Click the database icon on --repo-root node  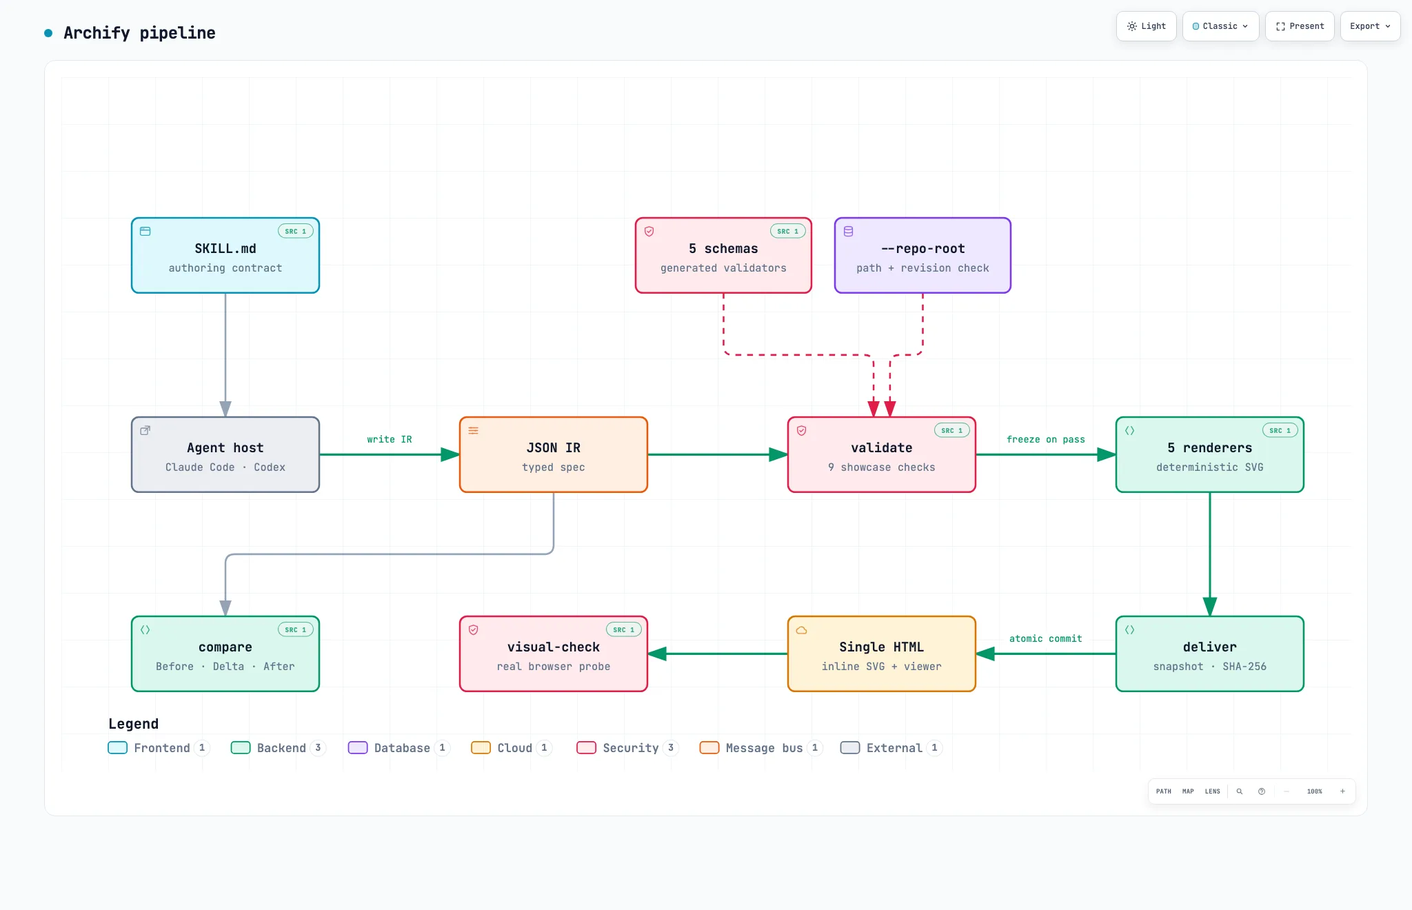[x=849, y=232]
